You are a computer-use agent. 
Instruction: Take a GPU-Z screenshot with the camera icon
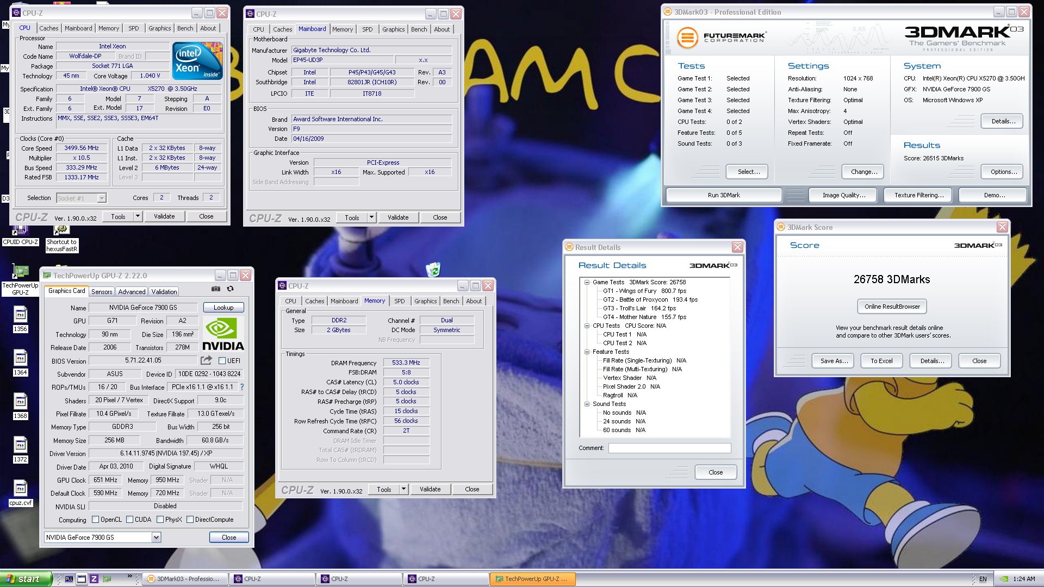(216, 289)
